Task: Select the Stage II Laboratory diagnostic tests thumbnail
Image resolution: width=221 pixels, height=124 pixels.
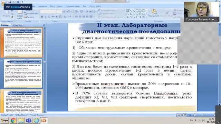Action: tap(23, 73)
